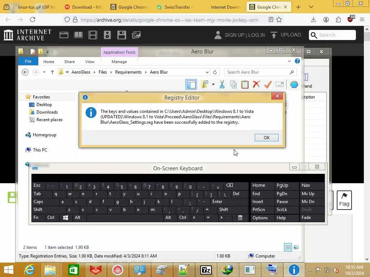370x277 pixels.
Task: Open Internet Explorer from taskbar
Action: click(x=29, y=270)
